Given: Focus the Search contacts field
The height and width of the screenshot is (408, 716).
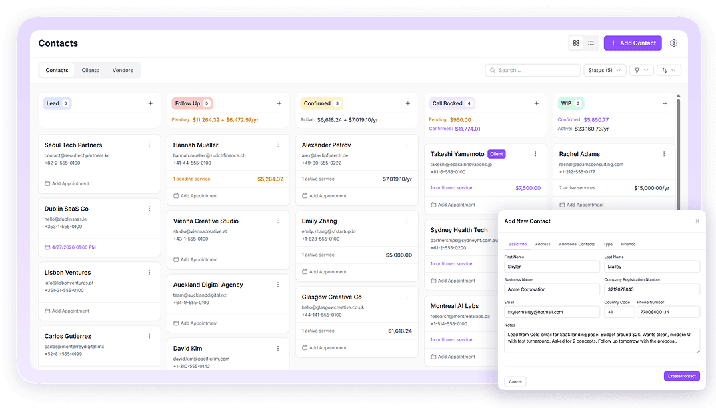Looking at the screenshot, I should [533, 70].
